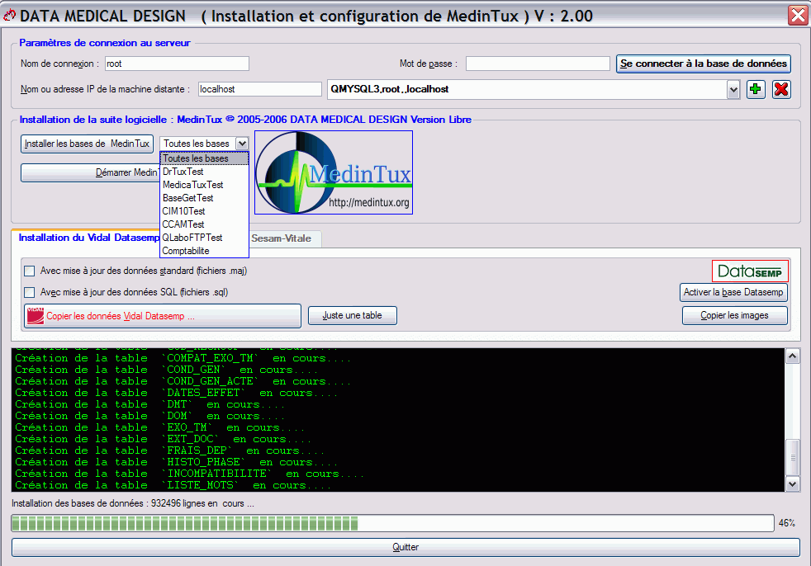This screenshot has width=811, height=566.
Task: Select DrTuxTest from the base list
Action: click(204, 172)
